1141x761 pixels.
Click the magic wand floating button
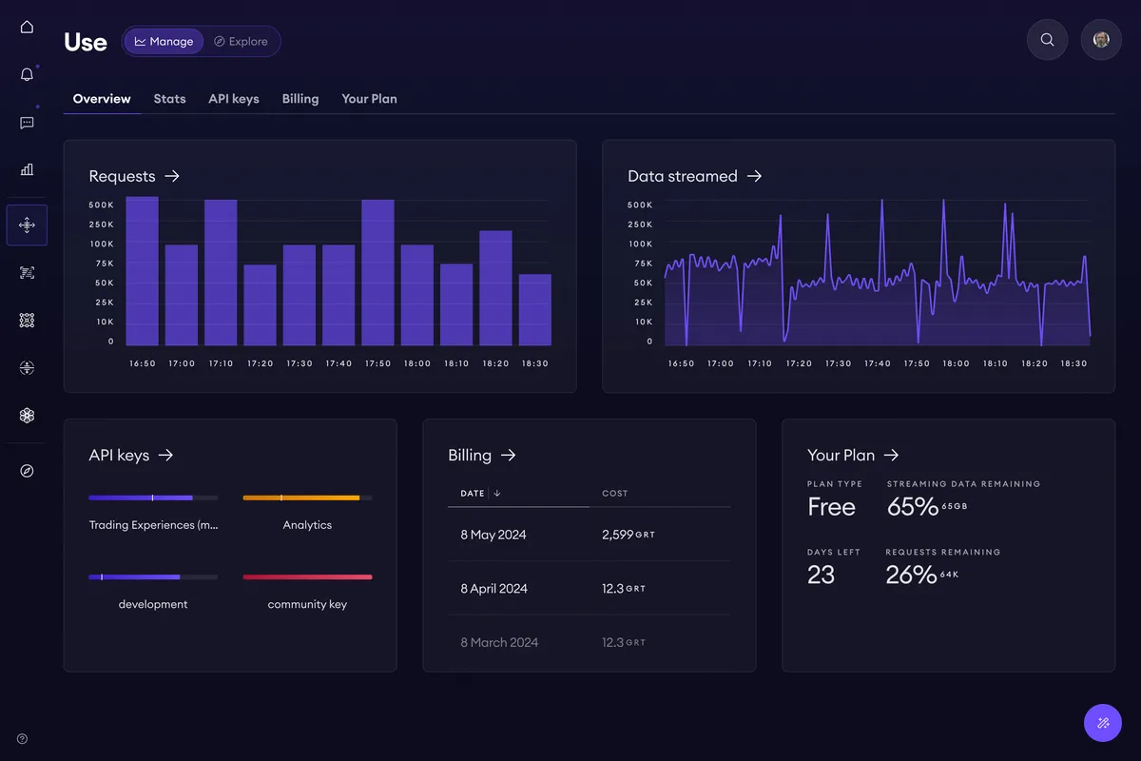coord(1103,723)
